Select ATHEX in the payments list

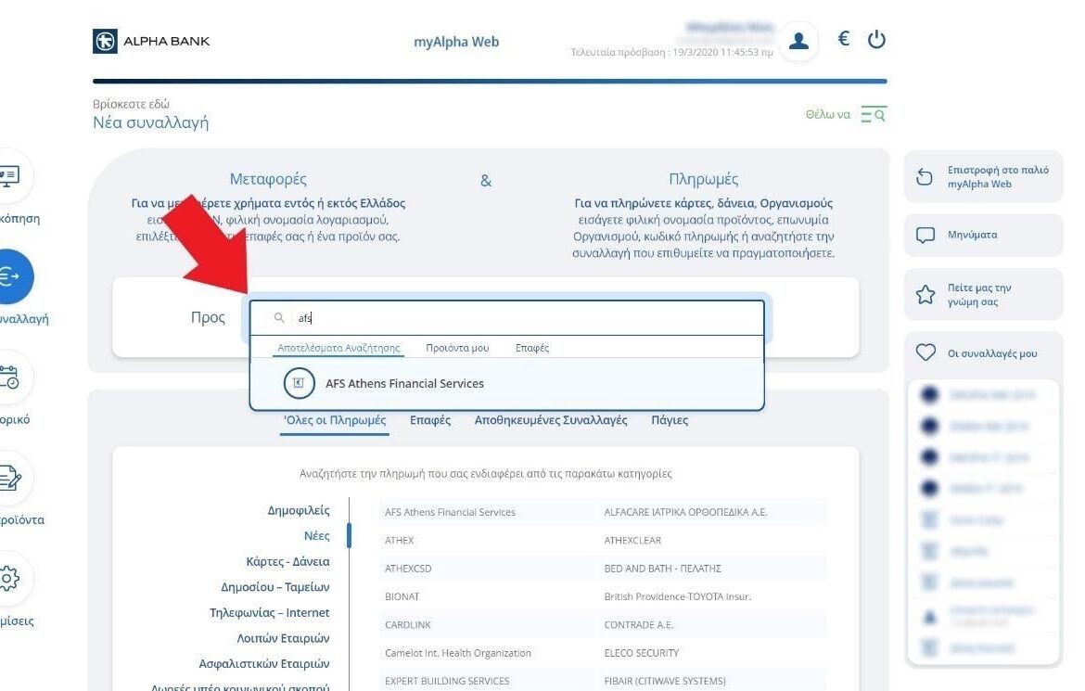(x=400, y=540)
